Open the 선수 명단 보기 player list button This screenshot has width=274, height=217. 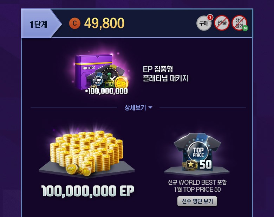coord(197,201)
